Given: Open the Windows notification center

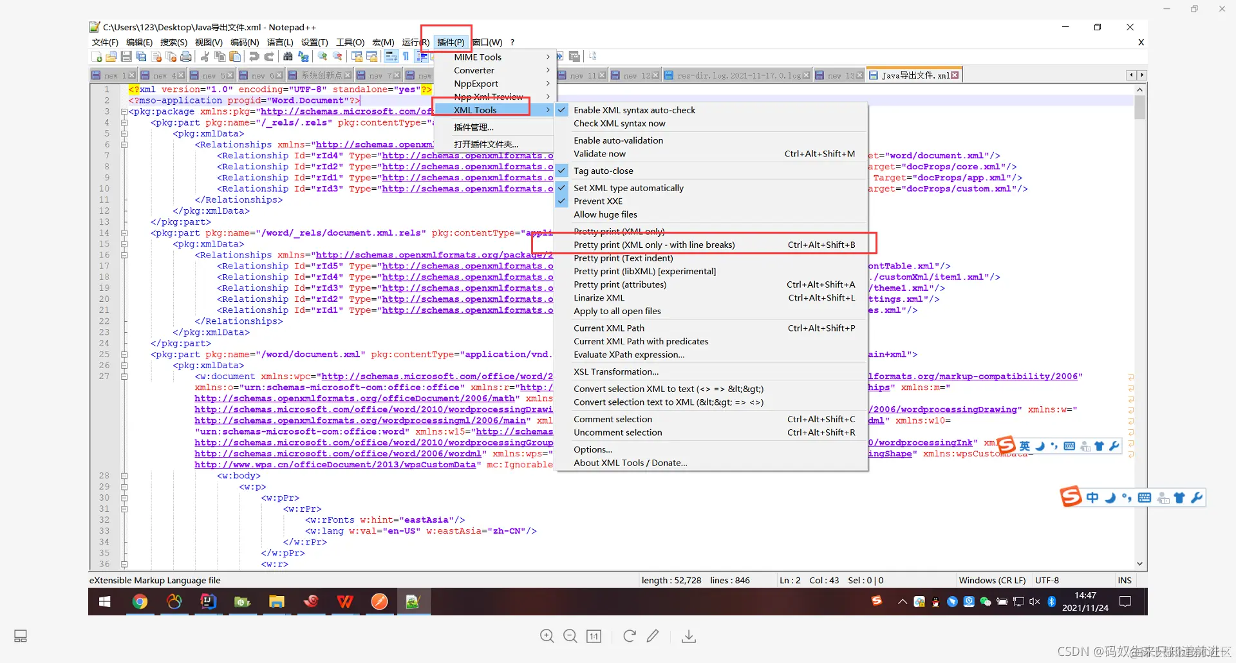Looking at the screenshot, I should click(1125, 601).
